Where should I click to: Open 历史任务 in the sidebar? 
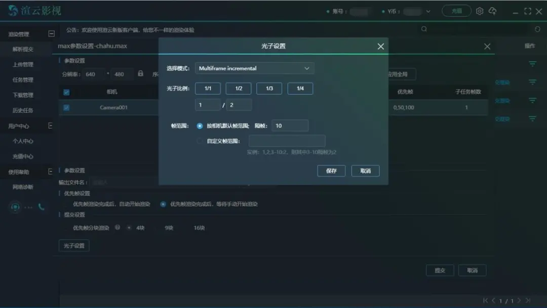pyautogui.click(x=23, y=110)
